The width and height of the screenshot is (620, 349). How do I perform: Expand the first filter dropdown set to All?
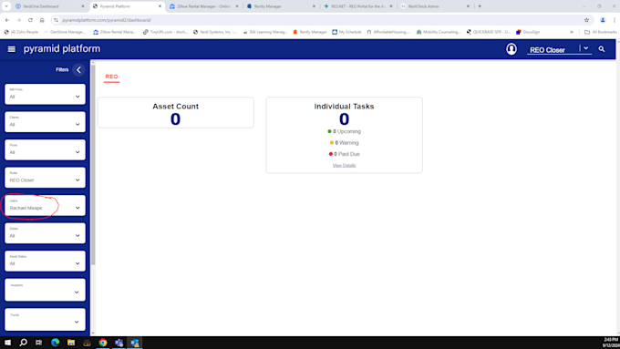tap(45, 94)
